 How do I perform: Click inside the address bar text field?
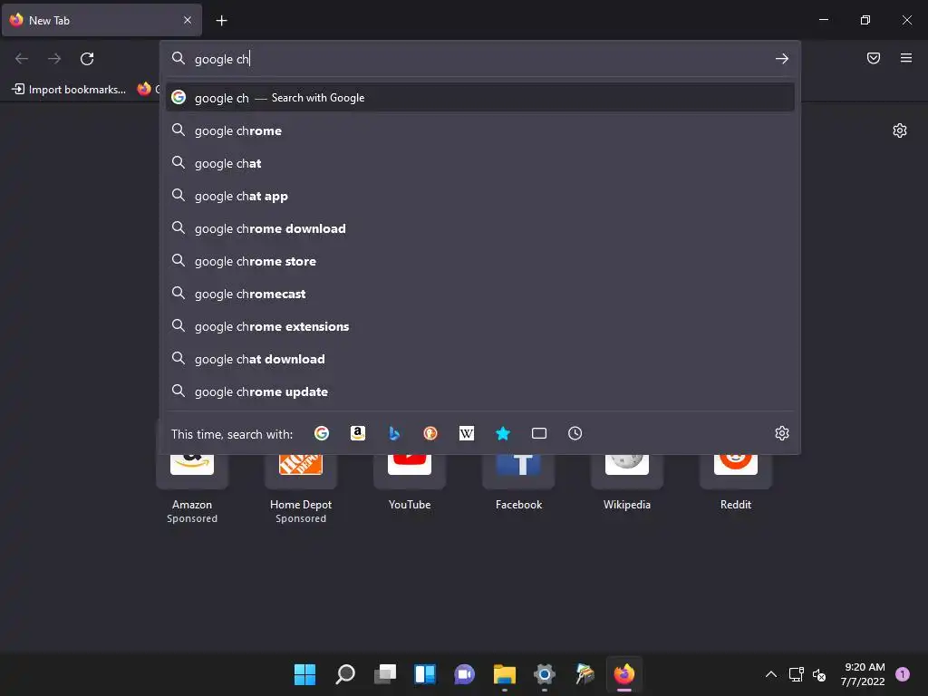[479, 59]
